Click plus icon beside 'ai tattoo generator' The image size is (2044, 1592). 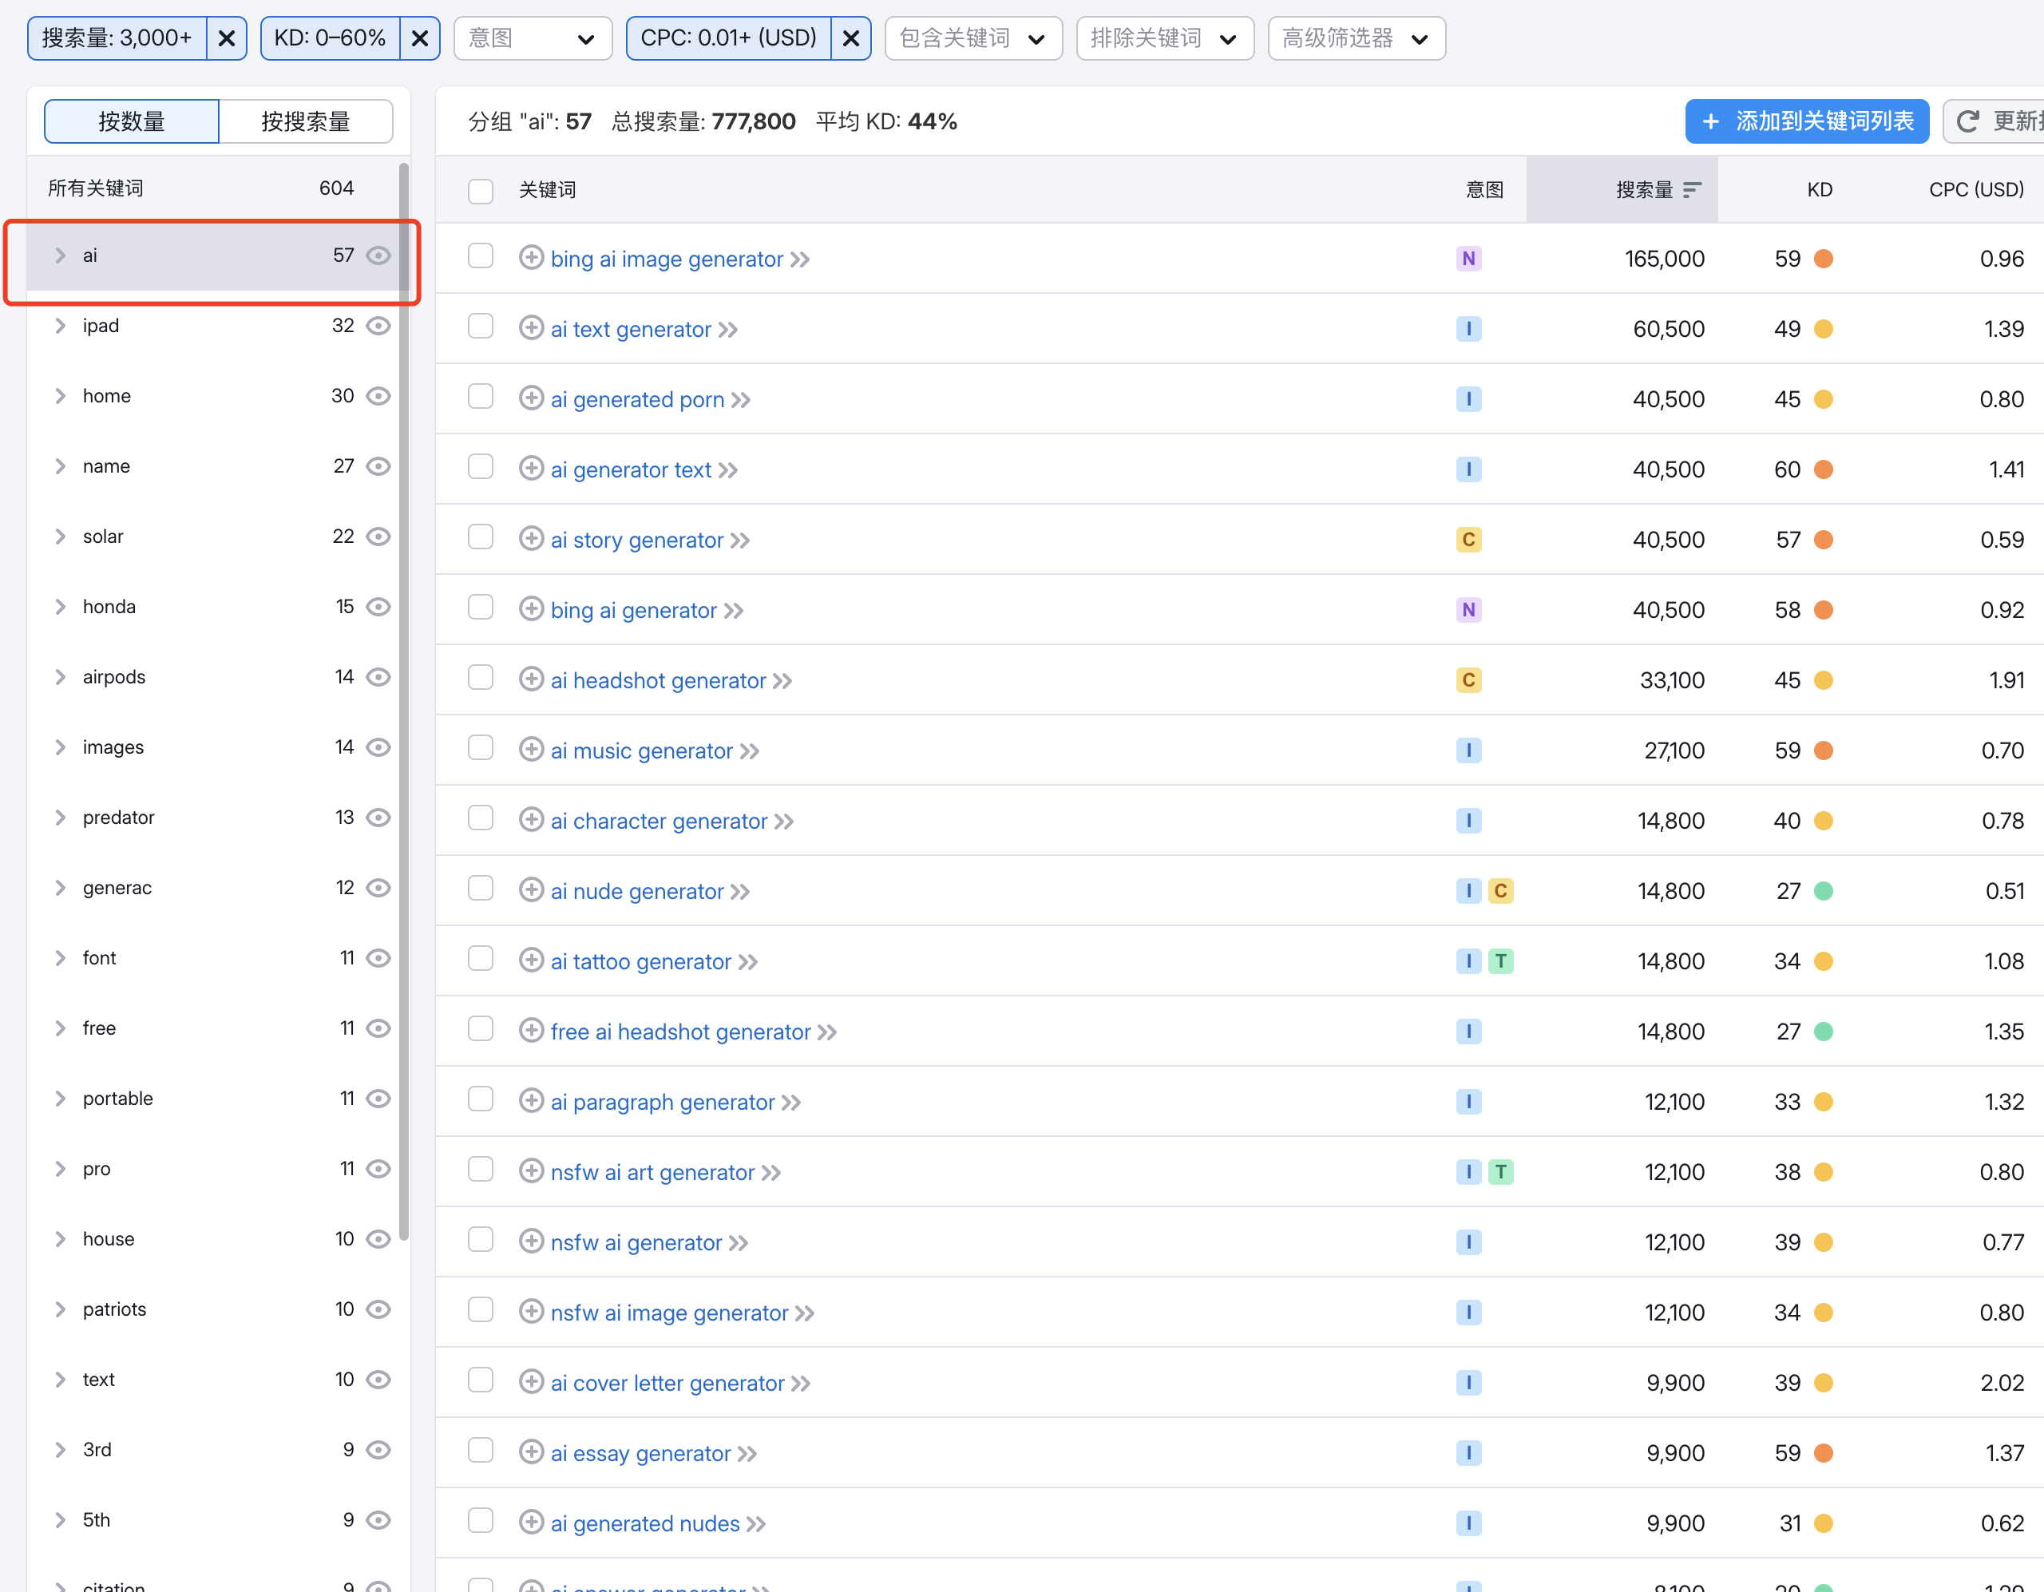pos(531,960)
